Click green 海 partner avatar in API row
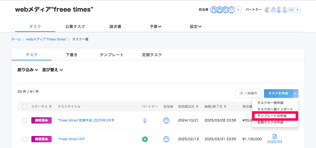Screen dimensions: 316x148 click(x=145, y=139)
